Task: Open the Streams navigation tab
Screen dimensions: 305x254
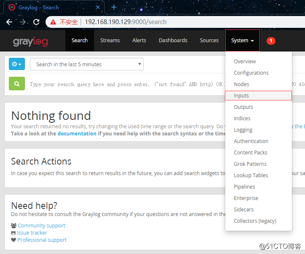Action: coord(110,41)
